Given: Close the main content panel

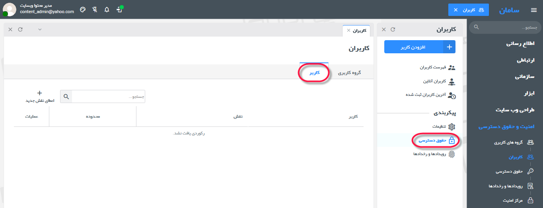Looking at the screenshot, I should coord(10,29).
